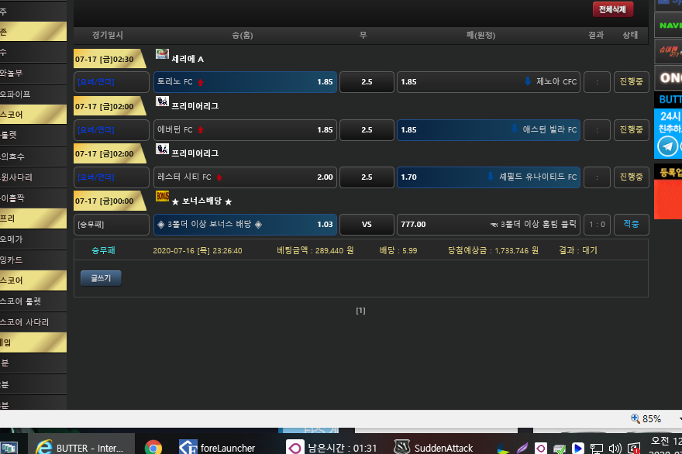Click the NAVER banner on the right

point(669,25)
